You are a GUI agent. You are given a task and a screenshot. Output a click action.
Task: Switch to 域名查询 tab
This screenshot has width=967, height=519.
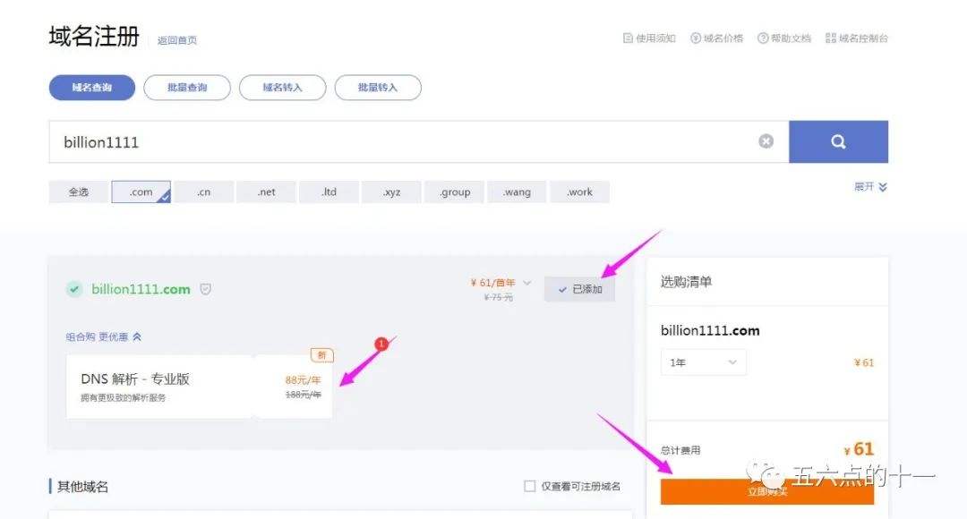pos(92,88)
